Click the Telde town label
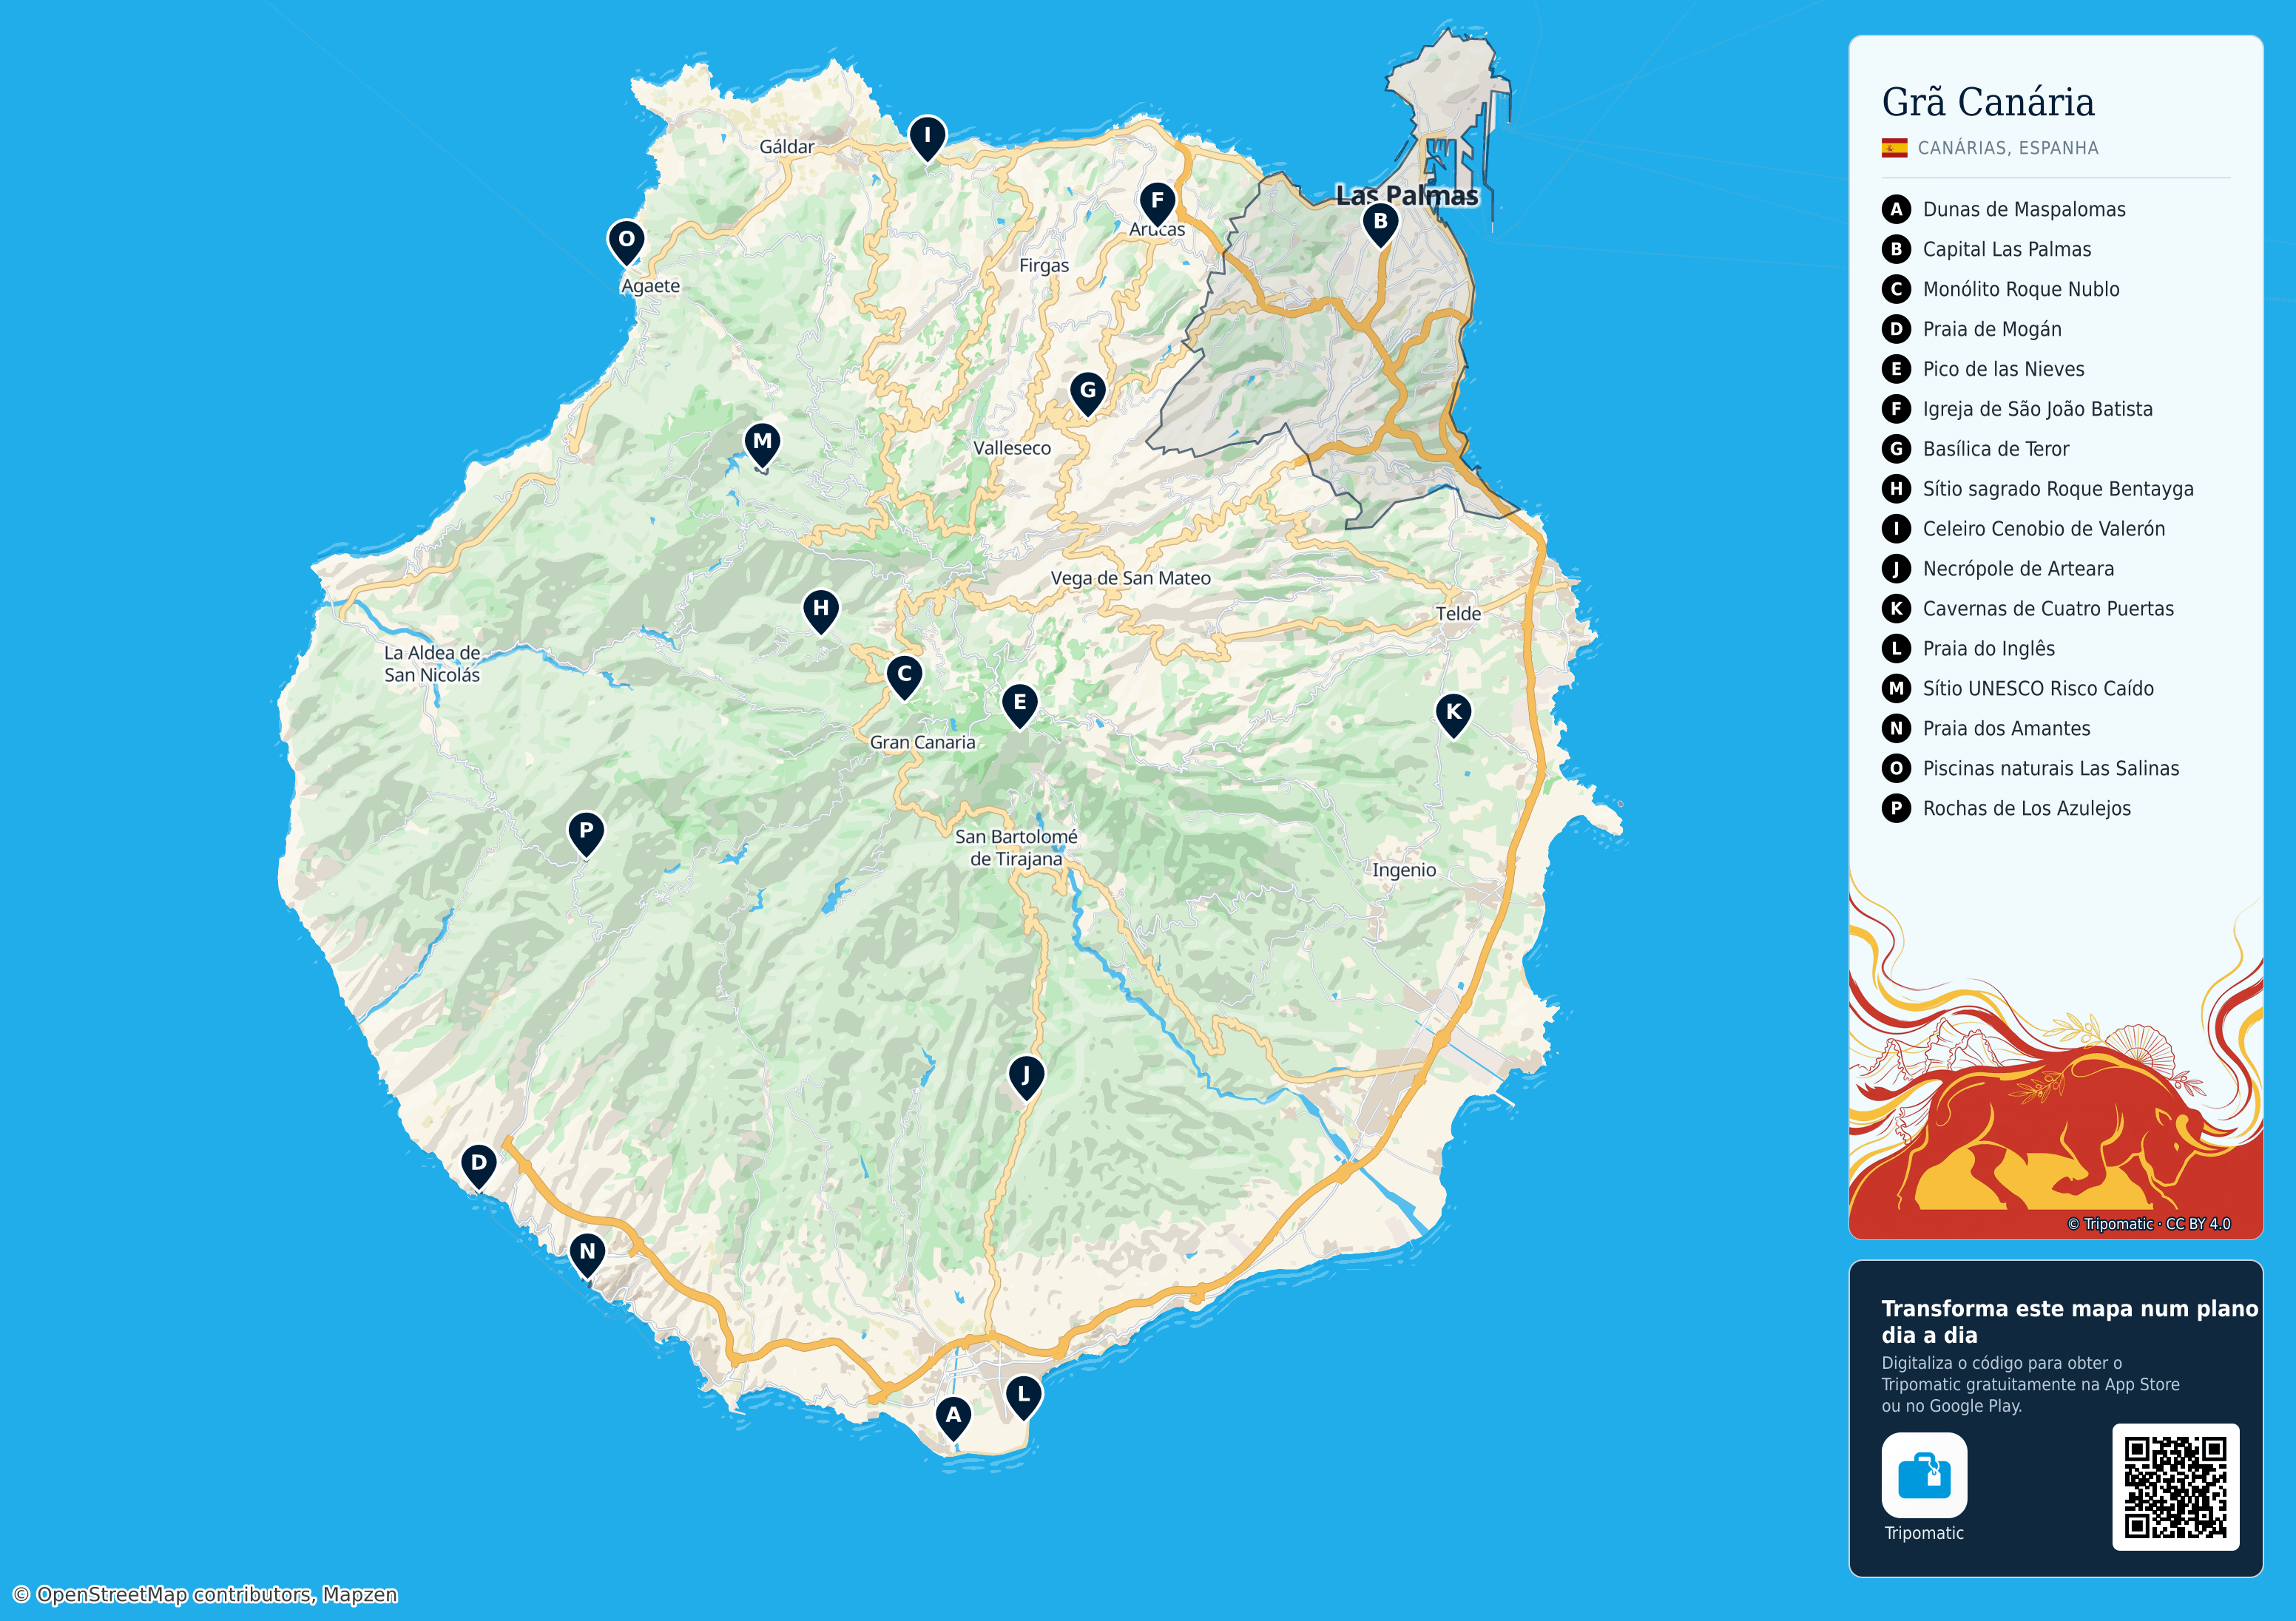The height and width of the screenshot is (1621, 2296). click(1458, 614)
